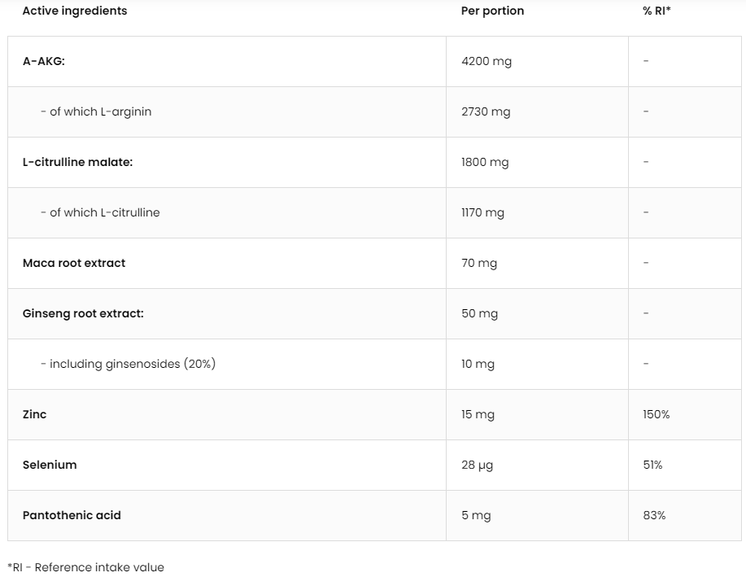Image resolution: width=746 pixels, height=577 pixels.
Task: Select the 28 µg selenium amount
Action: [x=478, y=465]
